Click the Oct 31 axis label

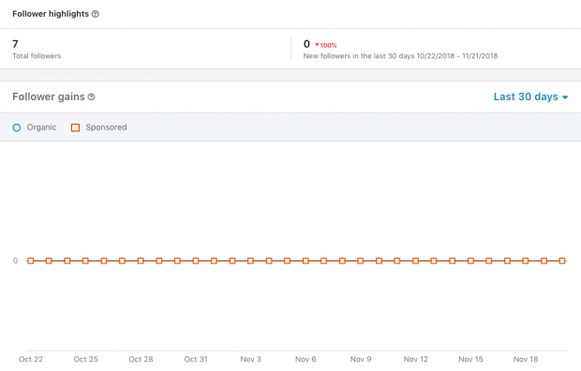(196, 359)
